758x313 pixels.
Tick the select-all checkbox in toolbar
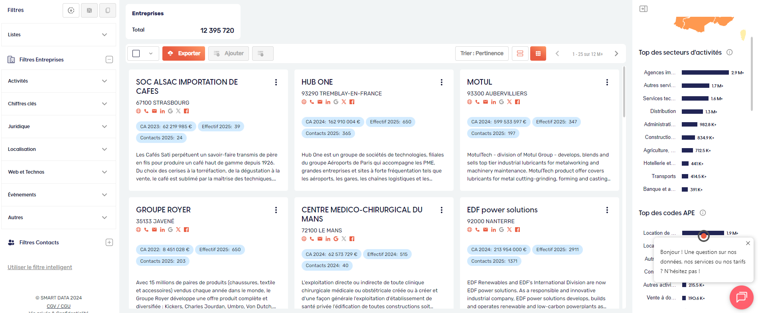136,53
